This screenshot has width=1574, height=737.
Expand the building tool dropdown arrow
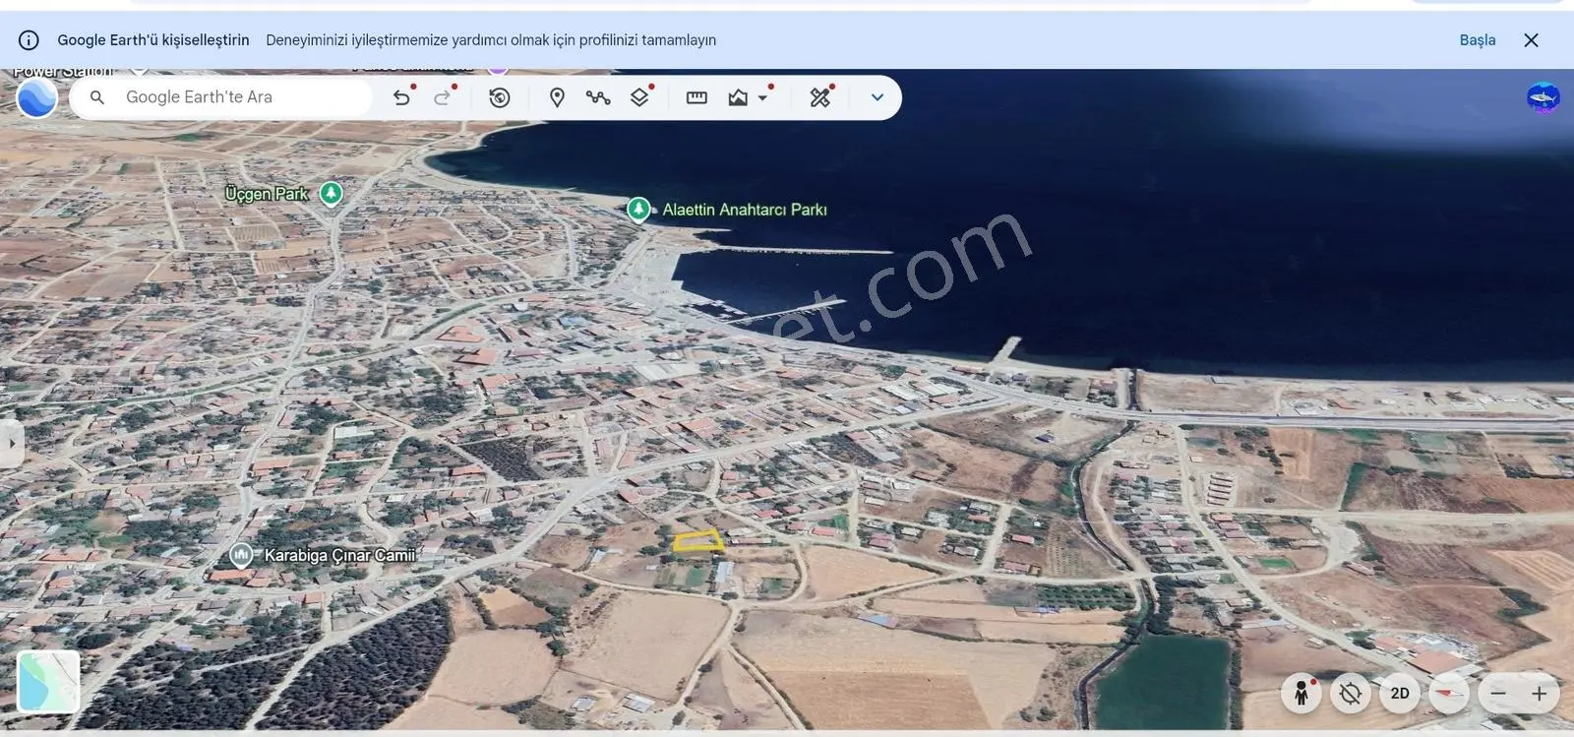(x=762, y=97)
